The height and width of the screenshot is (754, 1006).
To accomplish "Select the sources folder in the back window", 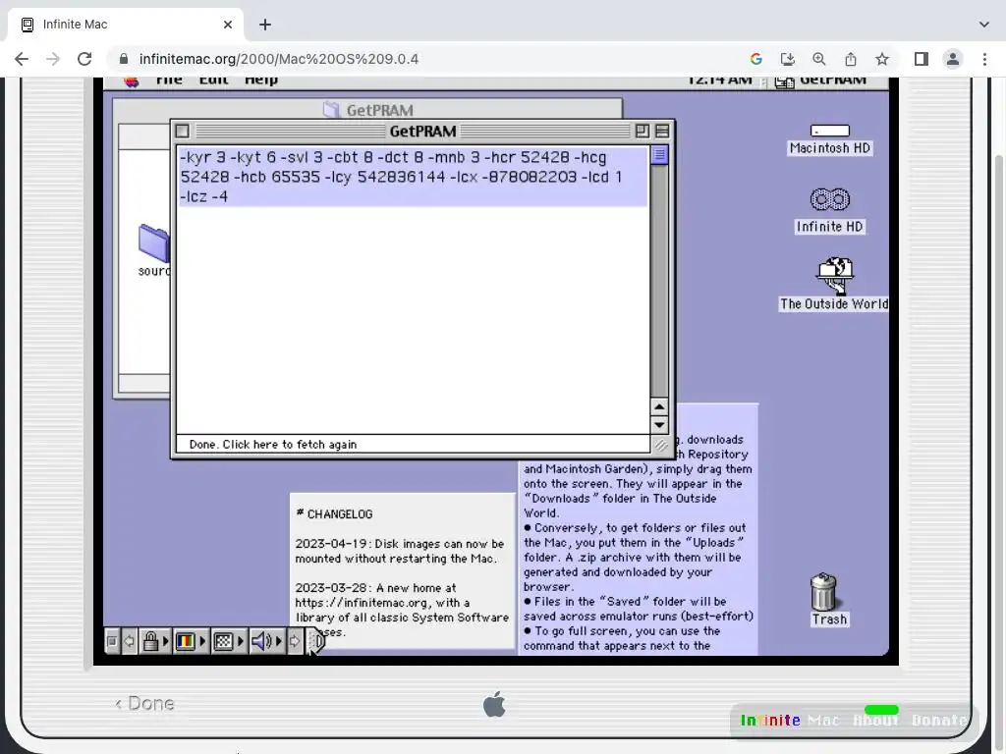I will pyautogui.click(x=154, y=250).
